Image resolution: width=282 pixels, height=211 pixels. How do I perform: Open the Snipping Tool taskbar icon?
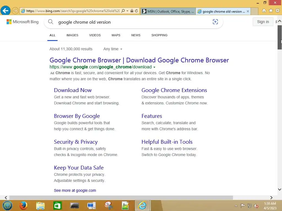pyautogui.click(x=109, y=206)
